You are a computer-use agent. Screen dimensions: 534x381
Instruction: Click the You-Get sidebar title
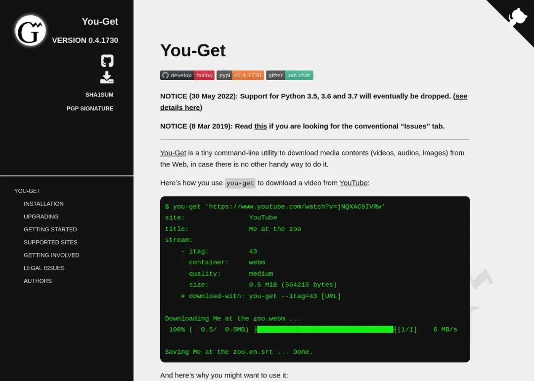pyautogui.click(x=100, y=21)
